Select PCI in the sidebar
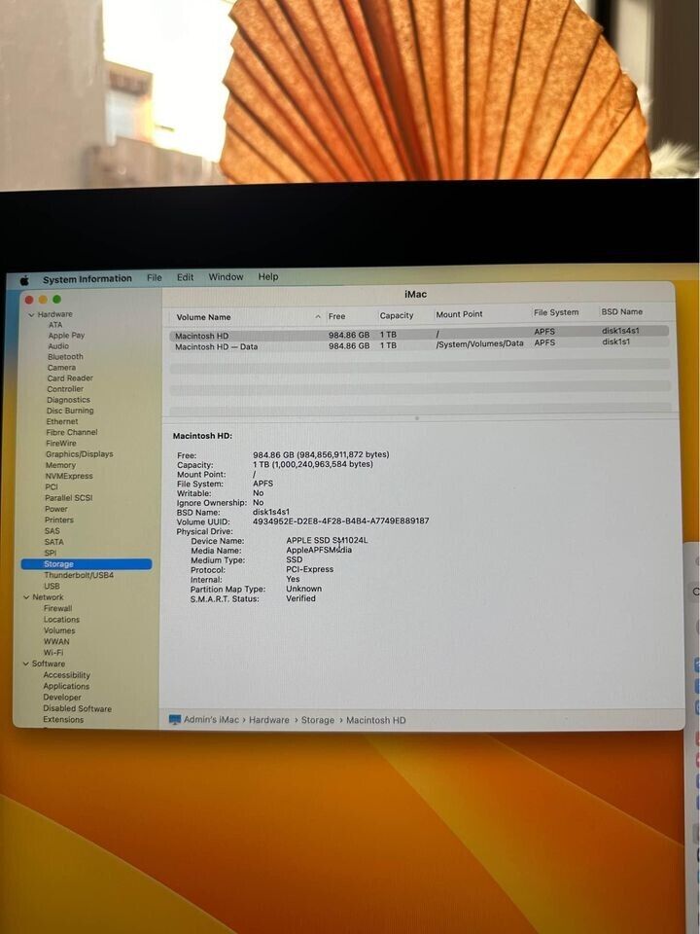The image size is (700, 934). click(x=52, y=486)
